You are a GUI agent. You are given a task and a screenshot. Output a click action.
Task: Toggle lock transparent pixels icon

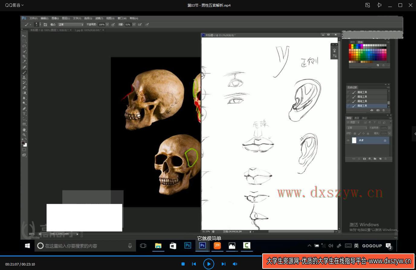[355, 133]
